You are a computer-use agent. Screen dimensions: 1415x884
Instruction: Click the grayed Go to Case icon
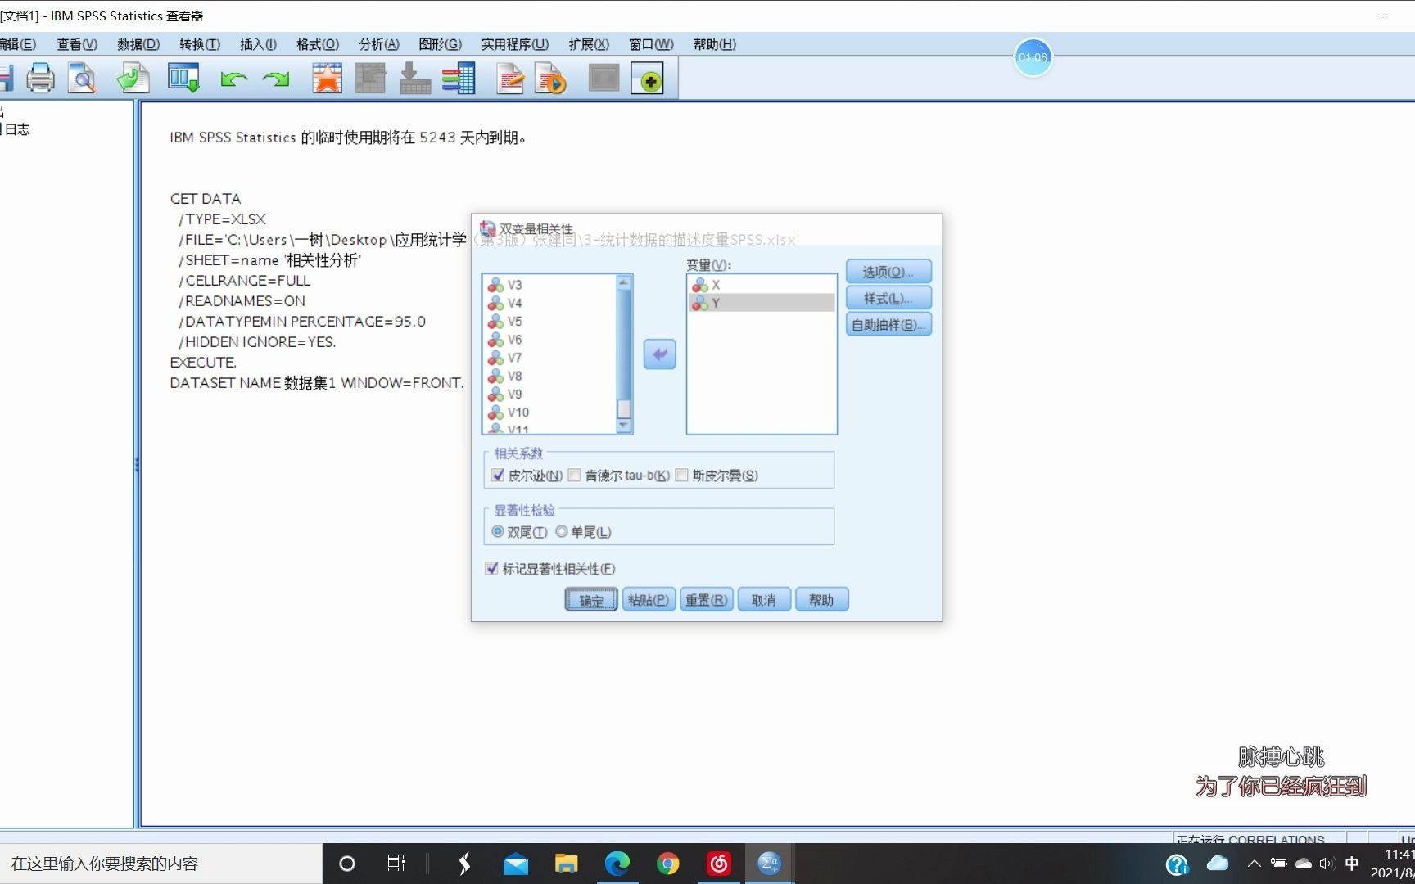click(x=370, y=79)
